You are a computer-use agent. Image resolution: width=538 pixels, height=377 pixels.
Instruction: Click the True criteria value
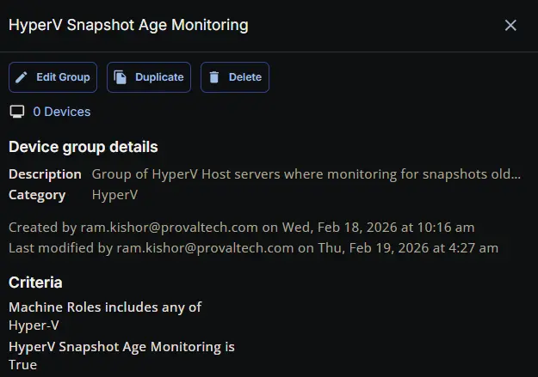[22, 365]
